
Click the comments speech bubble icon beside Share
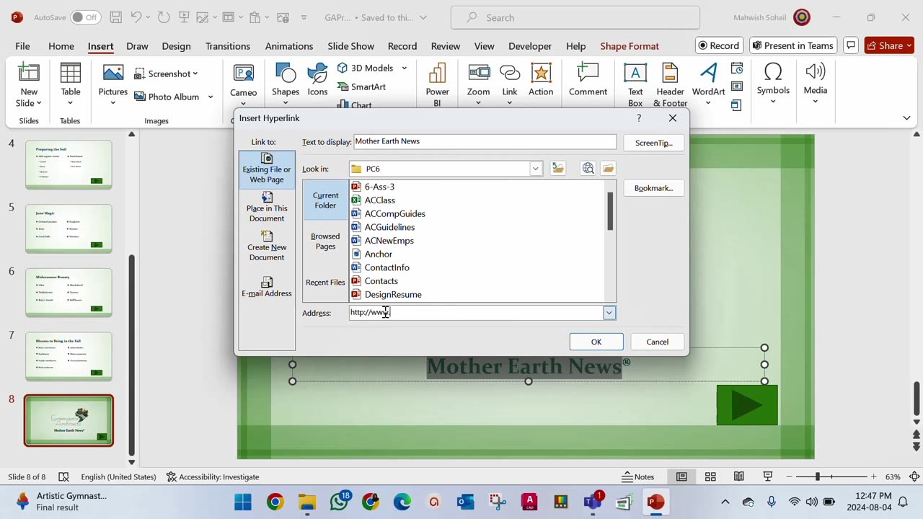[x=851, y=45]
